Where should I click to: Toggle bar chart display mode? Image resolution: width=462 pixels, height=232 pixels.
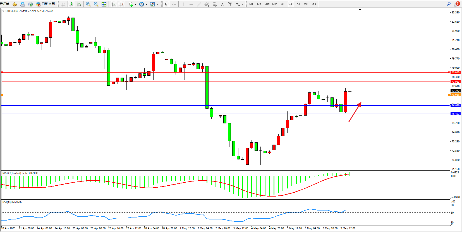pos(63,4)
